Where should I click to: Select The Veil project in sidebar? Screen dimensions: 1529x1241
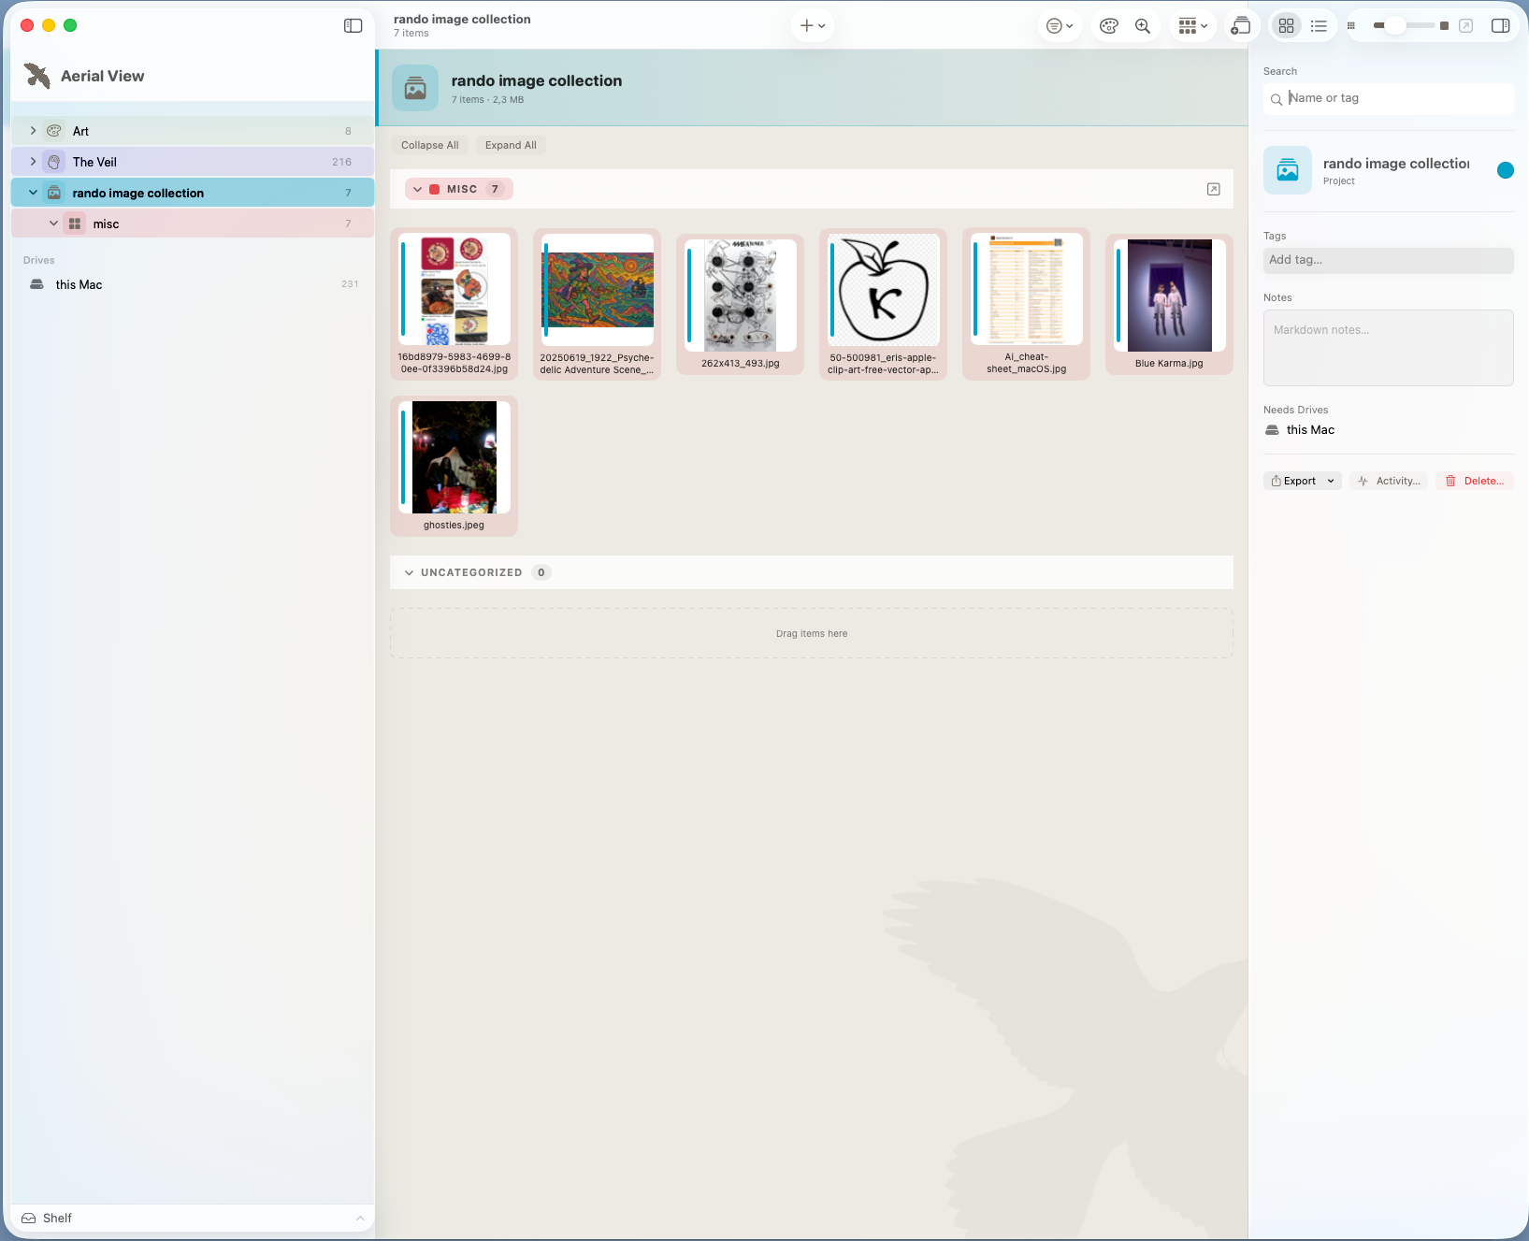(193, 162)
